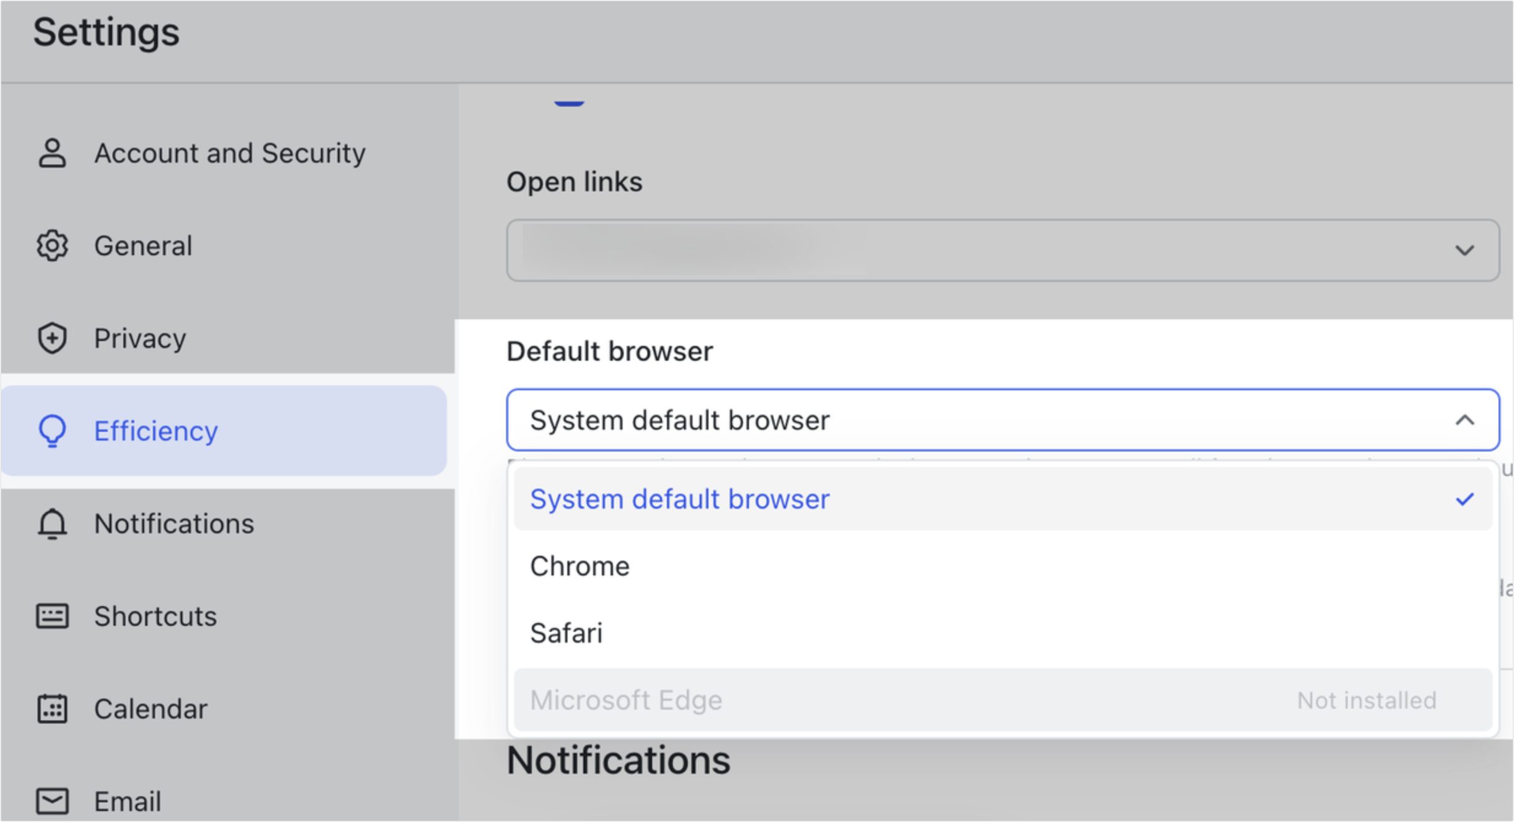Switch to the Efficiency settings section
This screenshot has width=1514, height=822.
pos(156,431)
